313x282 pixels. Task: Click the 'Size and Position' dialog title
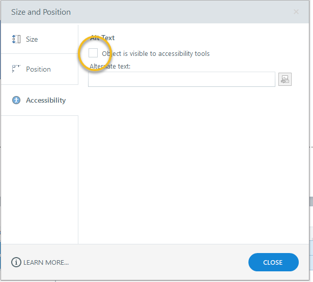tap(41, 12)
